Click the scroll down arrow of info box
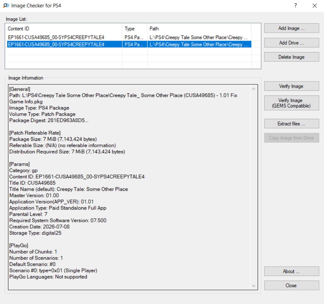Image resolution: width=324 pixels, height=304 pixels. pyautogui.click(x=254, y=286)
